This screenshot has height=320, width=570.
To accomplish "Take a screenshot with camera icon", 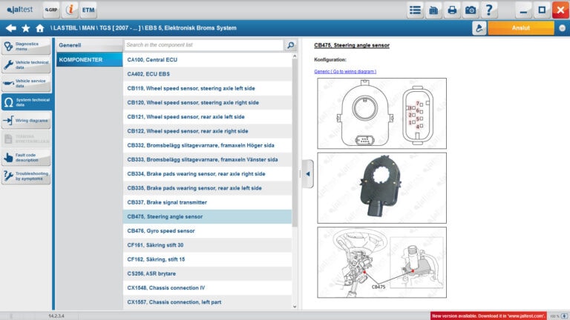I will (471, 10).
